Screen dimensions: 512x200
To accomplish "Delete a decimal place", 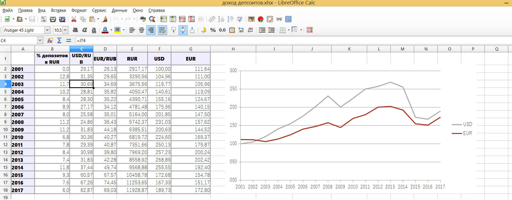I will click(251, 30).
